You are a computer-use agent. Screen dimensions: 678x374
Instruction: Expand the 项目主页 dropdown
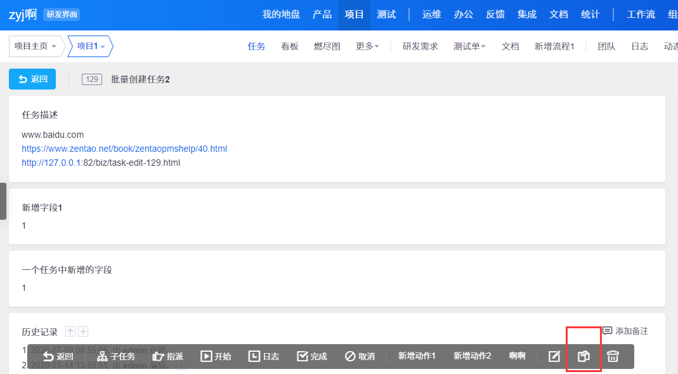click(x=36, y=46)
